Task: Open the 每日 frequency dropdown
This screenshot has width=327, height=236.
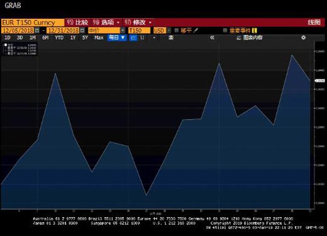Action: [x=117, y=38]
